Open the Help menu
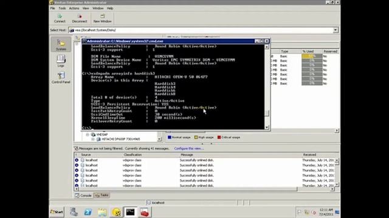 pyautogui.click(x=110, y=8)
